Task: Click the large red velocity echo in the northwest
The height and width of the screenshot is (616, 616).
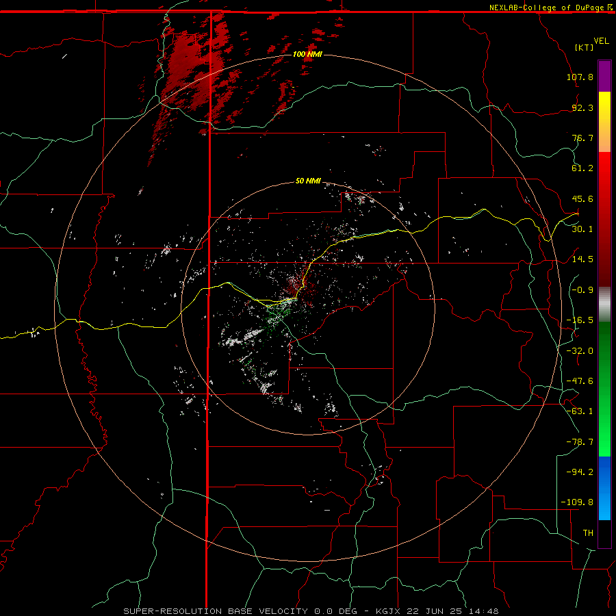Action: [x=189, y=73]
